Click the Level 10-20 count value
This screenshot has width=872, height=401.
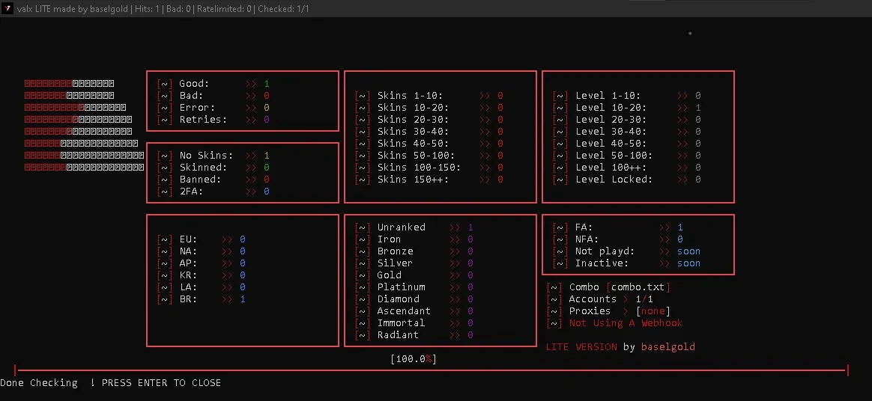[698, 108]
